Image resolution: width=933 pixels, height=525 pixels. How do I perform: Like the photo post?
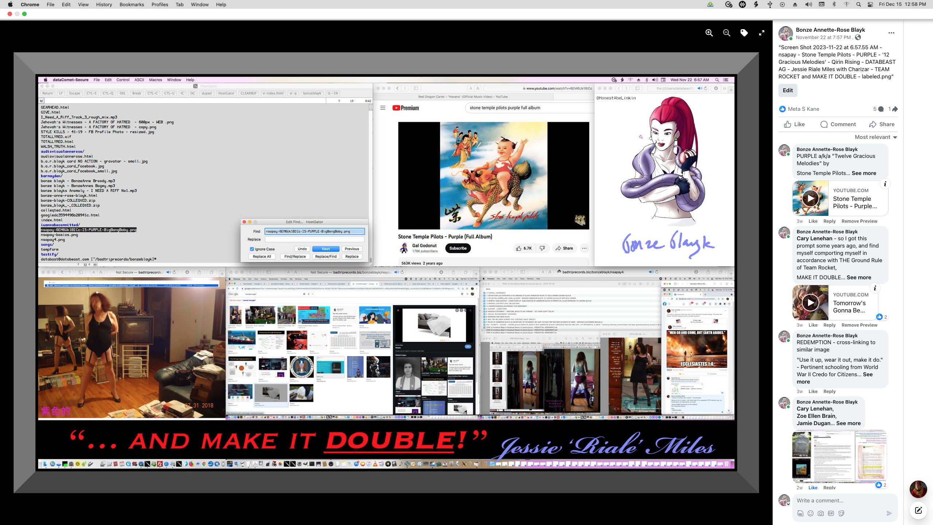(795, 124)
